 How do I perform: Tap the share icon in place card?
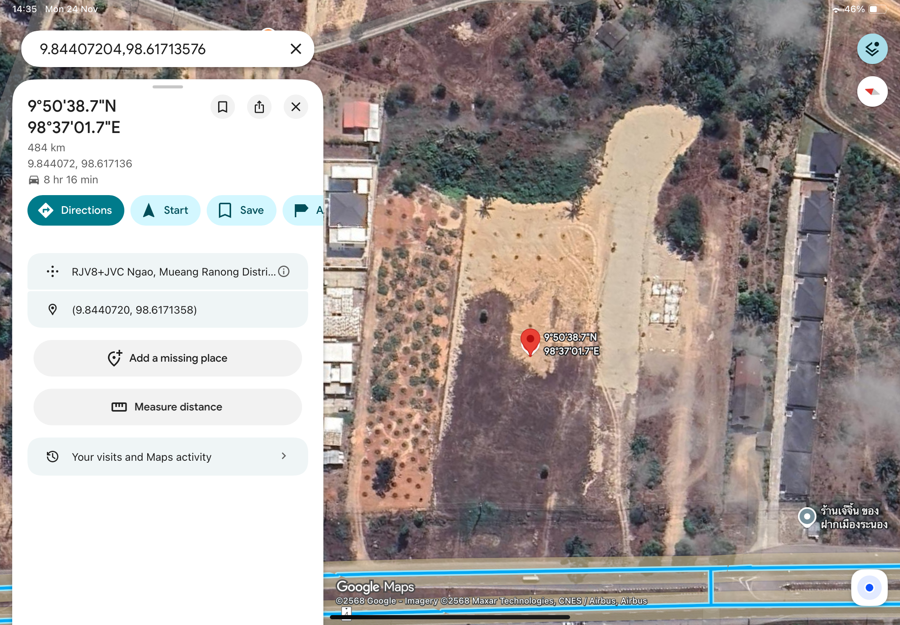[259, 107]
